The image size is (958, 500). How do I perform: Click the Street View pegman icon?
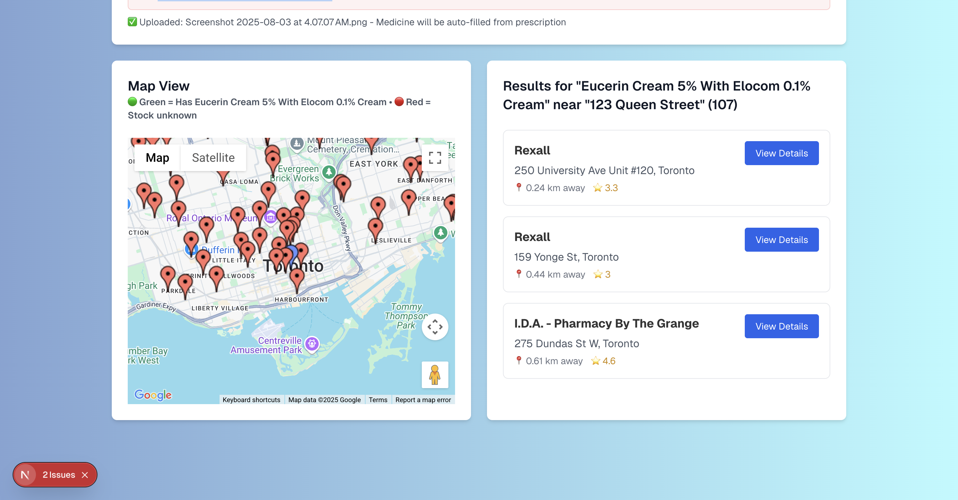(435, 375)
